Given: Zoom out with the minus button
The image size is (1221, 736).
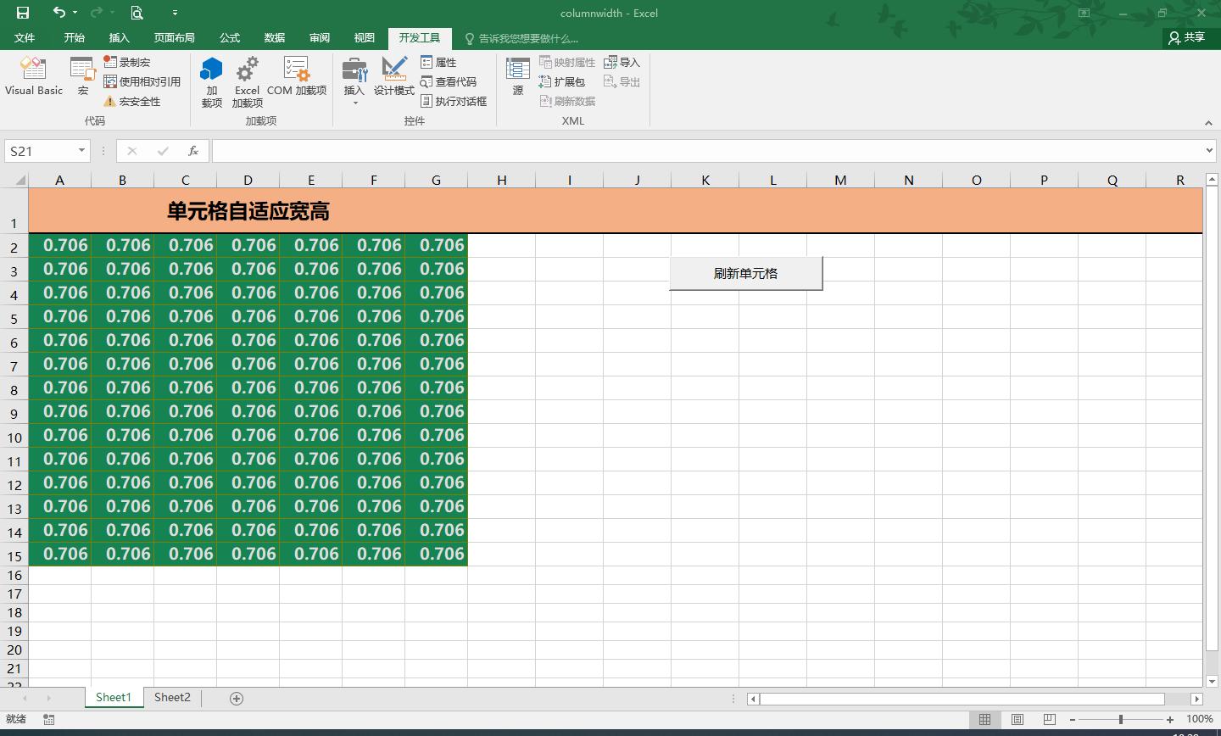Looking at the screenshot, I should pos(1073,719).
